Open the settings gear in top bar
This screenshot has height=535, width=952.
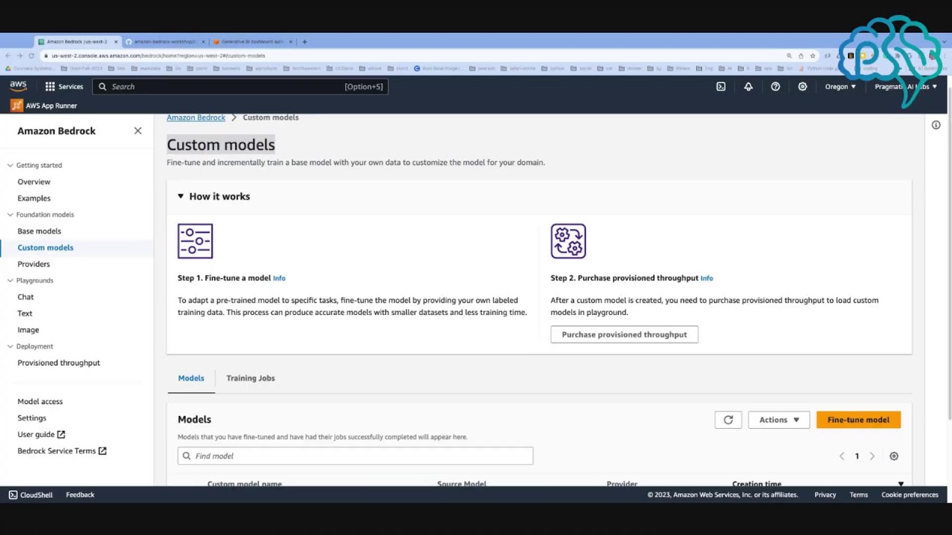pyautogui.click(x=803, y=87)
